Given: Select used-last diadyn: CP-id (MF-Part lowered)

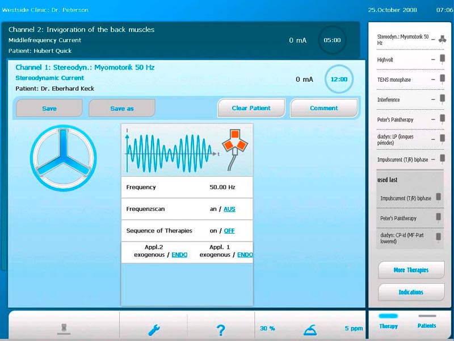Looking at the screenshot, I should pyautogui.click(x=402, y=238).
